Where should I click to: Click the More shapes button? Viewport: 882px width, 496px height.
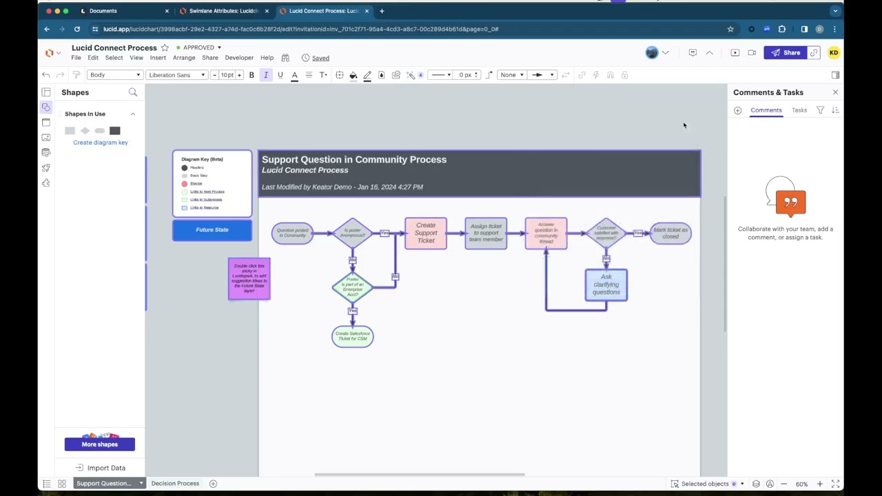click(100, 444)
